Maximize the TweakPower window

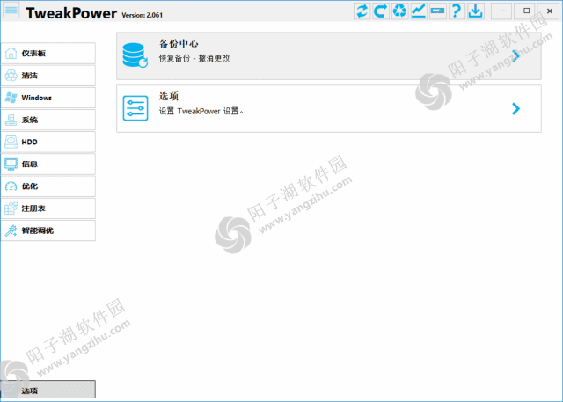[526, 11]
